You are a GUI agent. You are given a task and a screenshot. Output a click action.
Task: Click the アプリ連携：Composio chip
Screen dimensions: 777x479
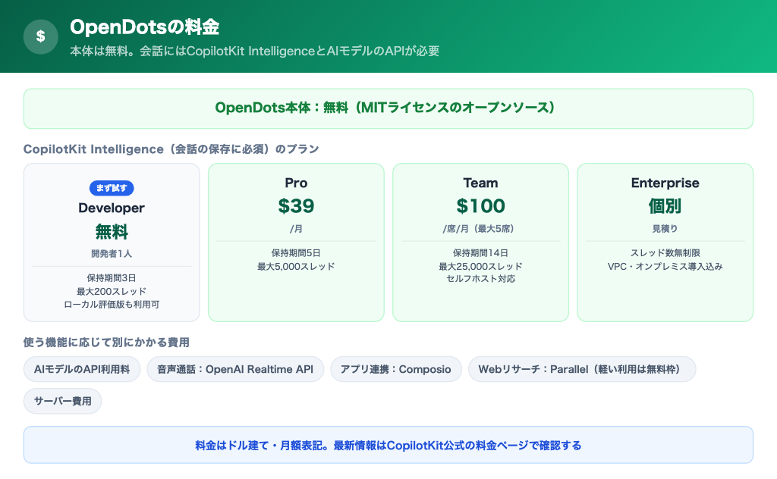(396, 369)
